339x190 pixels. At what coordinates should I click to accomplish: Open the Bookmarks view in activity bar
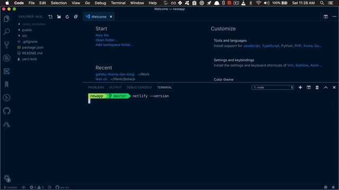pos(6,84)
